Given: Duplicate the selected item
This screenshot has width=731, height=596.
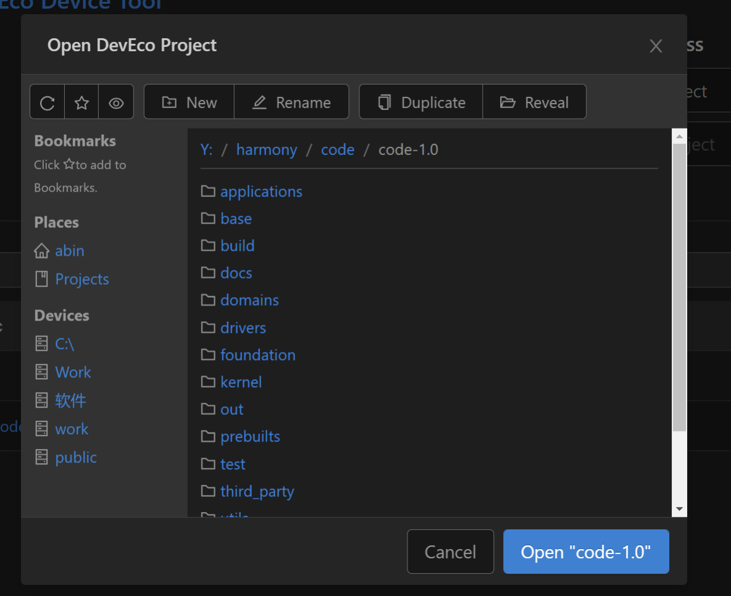Looking at the screenshot, I should click(421, 103).
